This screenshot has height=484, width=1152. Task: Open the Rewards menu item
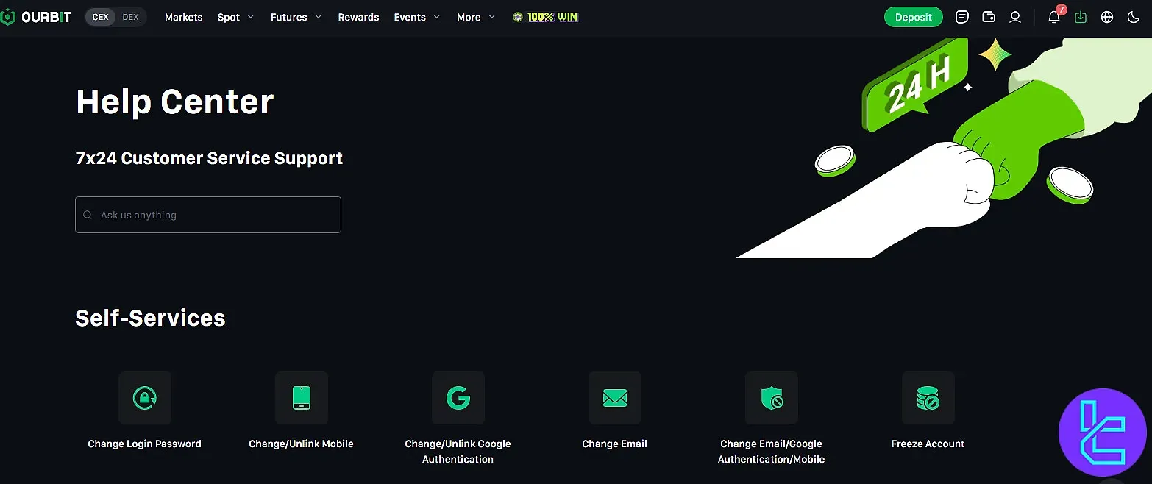[358, 16]
